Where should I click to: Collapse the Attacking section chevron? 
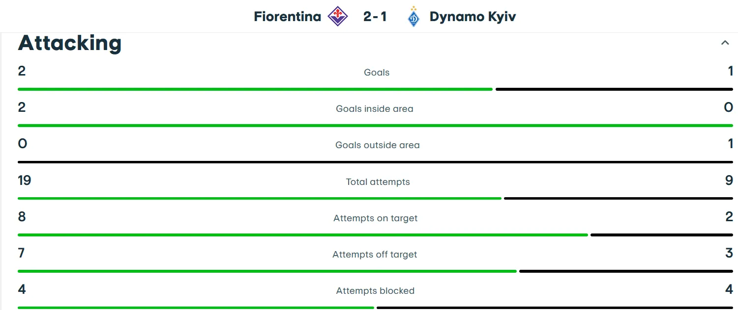coord(725,43)
